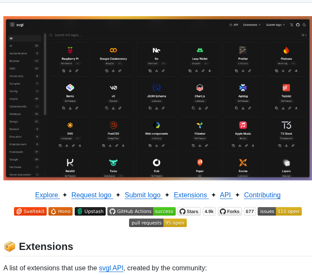Select the Authentication category in the sidebar
This screenshot has height=275, width=312.
25,53
